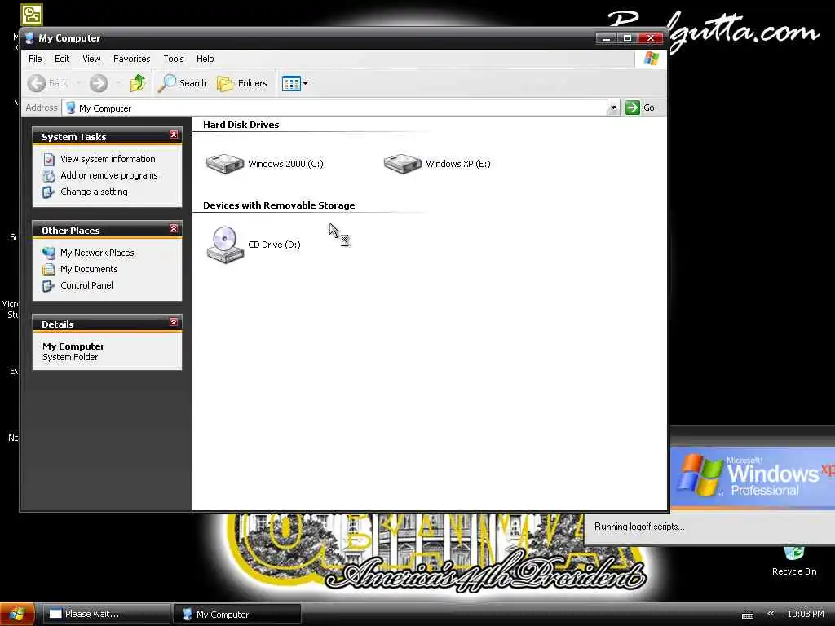The width and height of the screenshot is (835, 626).
Task: Click the Control Panel icon in Other Places
Action: coord(49,286)
